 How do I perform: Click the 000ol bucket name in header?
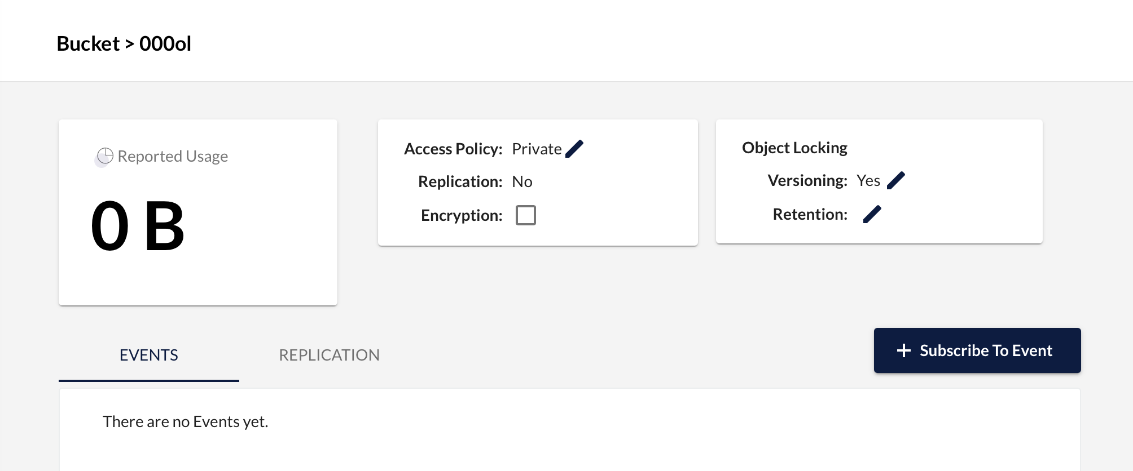point(165,43)
